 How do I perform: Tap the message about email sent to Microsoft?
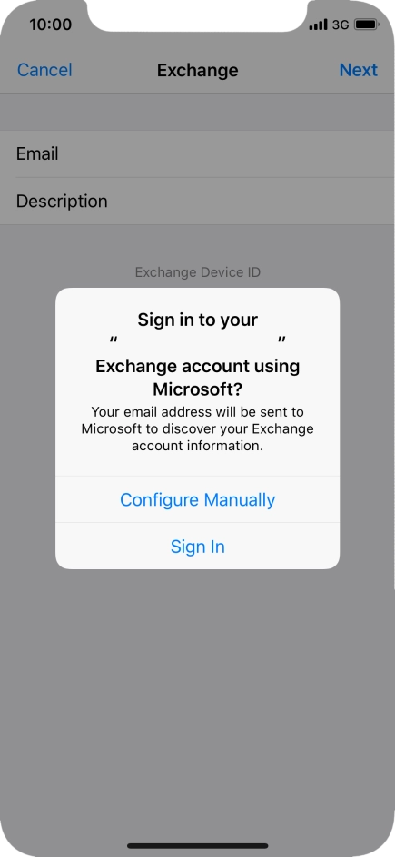tap(197, 428)
